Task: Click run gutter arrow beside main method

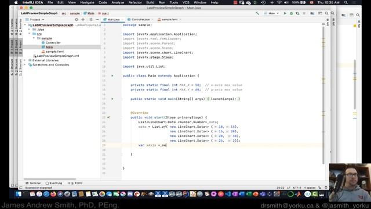Action: click(112, 99)
